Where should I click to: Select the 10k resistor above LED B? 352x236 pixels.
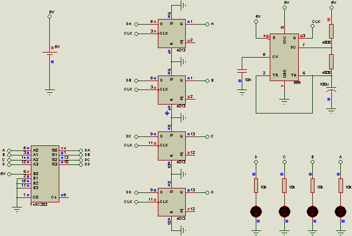tap(312, 186)
